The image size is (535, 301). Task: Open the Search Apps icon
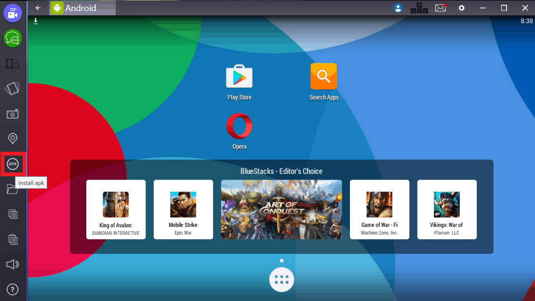click(x=324, y=82)
